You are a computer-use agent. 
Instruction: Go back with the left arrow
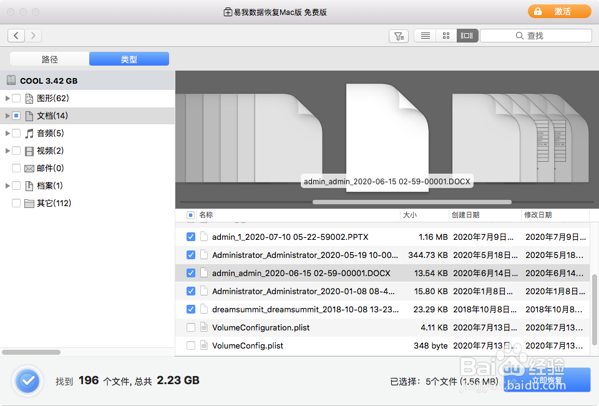(16, 36)
